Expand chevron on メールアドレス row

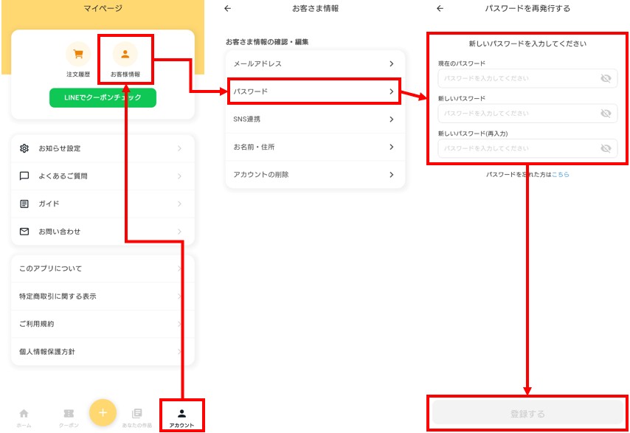coord(391,63)
